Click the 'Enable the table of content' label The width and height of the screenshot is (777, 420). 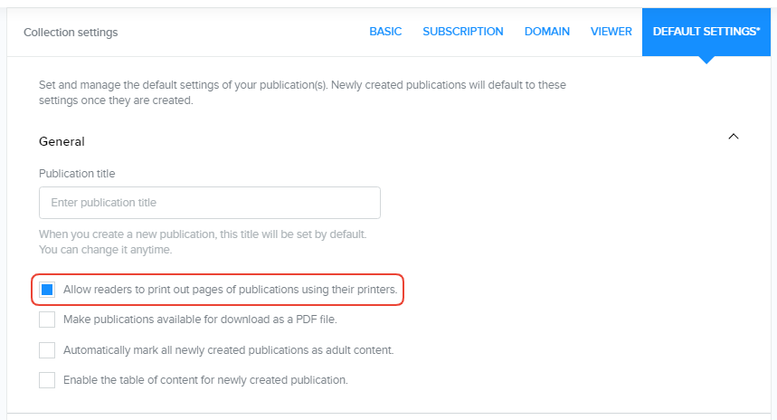(x=205, y=380)
